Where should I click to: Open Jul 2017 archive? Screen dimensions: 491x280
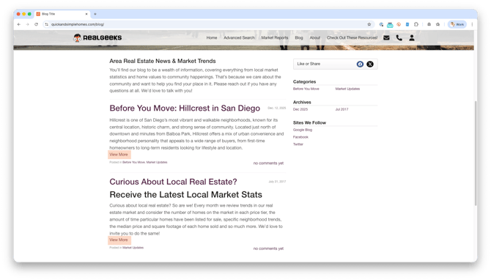point(342,109)
